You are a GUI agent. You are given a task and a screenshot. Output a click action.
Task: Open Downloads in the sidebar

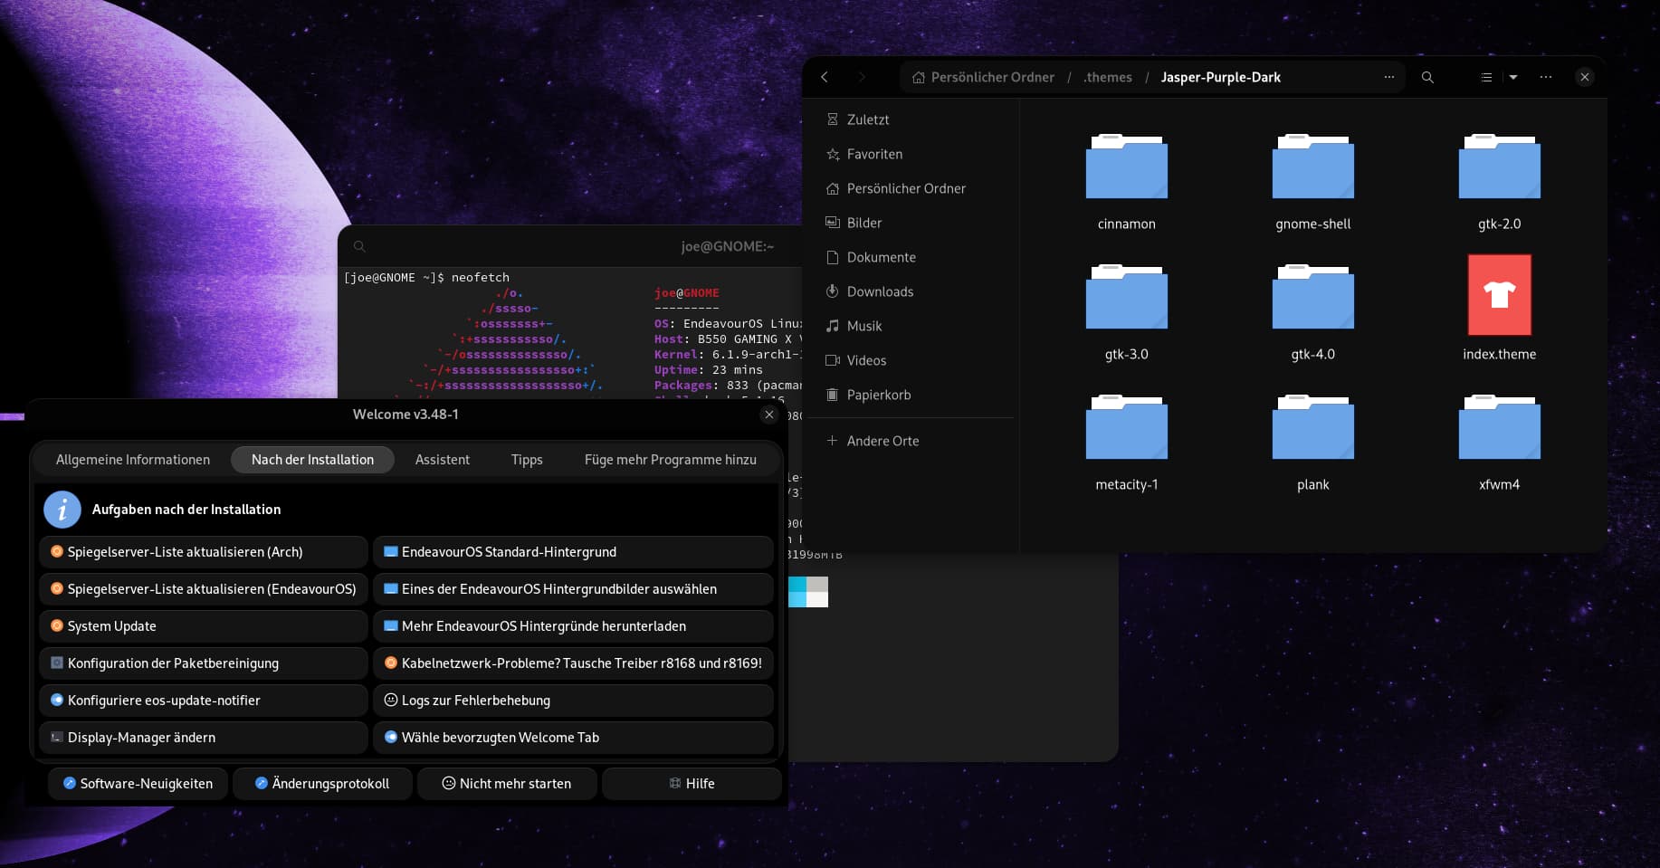point(911,291)
